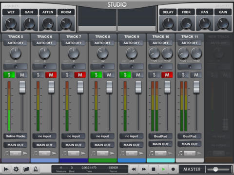
Task: Open Track 5's MAIN OUT output selector
Action: coord(16,145)
